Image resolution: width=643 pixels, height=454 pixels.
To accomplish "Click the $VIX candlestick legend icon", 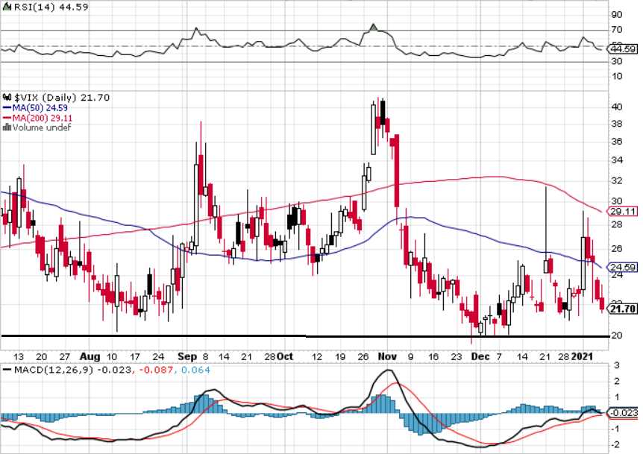I will 7,98.
